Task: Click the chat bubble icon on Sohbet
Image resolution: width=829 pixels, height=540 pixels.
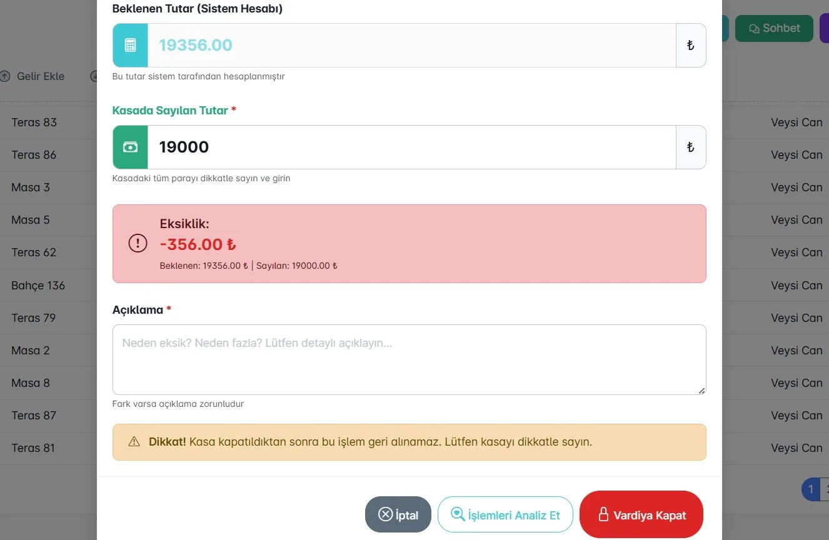Action: point(754,29)
